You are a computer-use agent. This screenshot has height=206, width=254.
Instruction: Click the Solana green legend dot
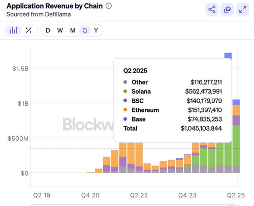pyautogui.click(x=125, y=91)
